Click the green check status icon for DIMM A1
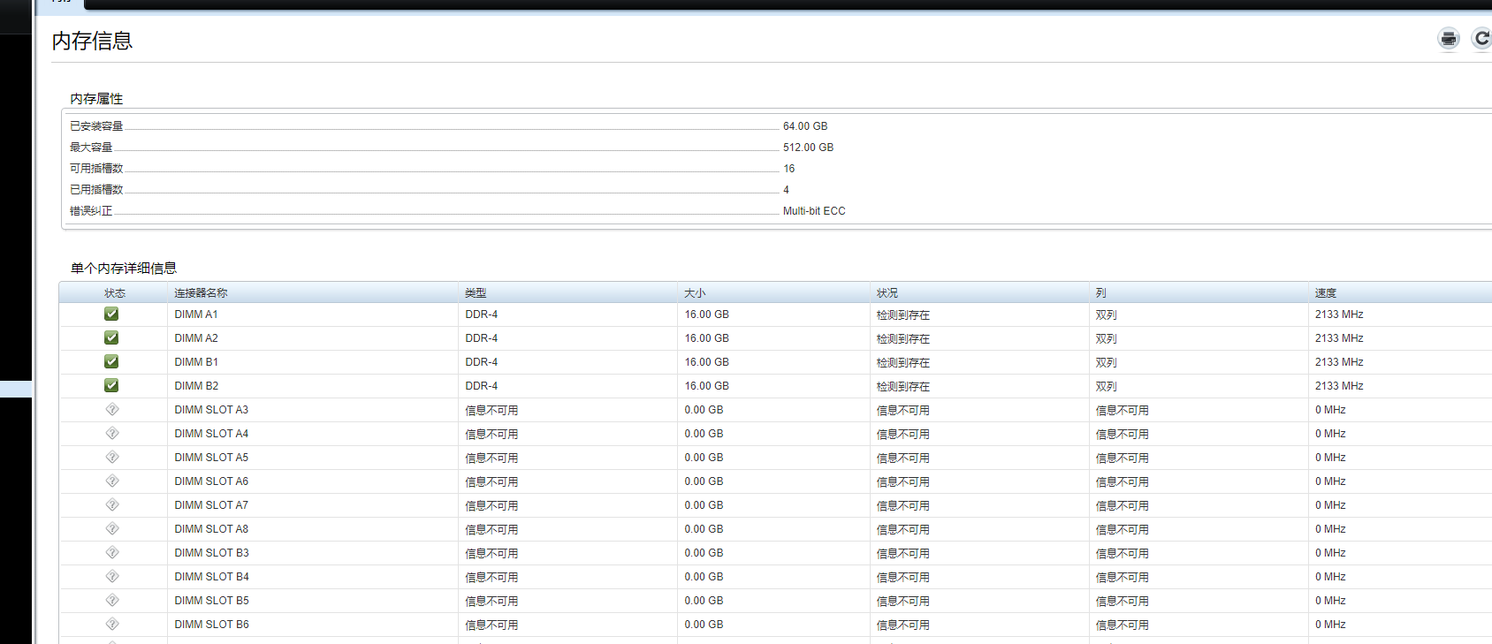Screen dimensions: 1492x644 pyautogui.click(x=111, y=314)
